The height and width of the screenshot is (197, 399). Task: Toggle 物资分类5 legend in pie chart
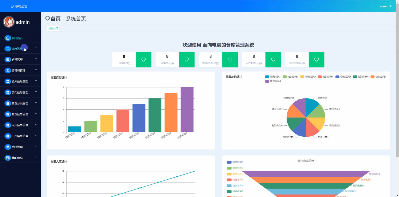(x=343, y=77)
